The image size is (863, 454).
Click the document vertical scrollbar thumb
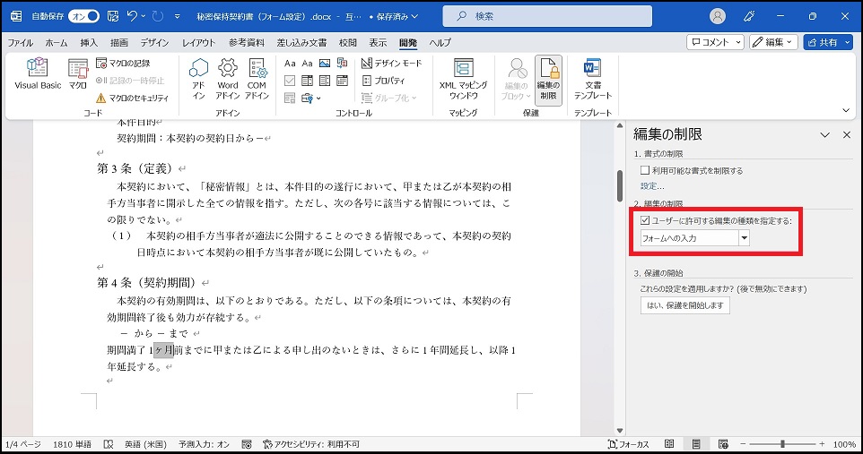[x=619, y=185]
